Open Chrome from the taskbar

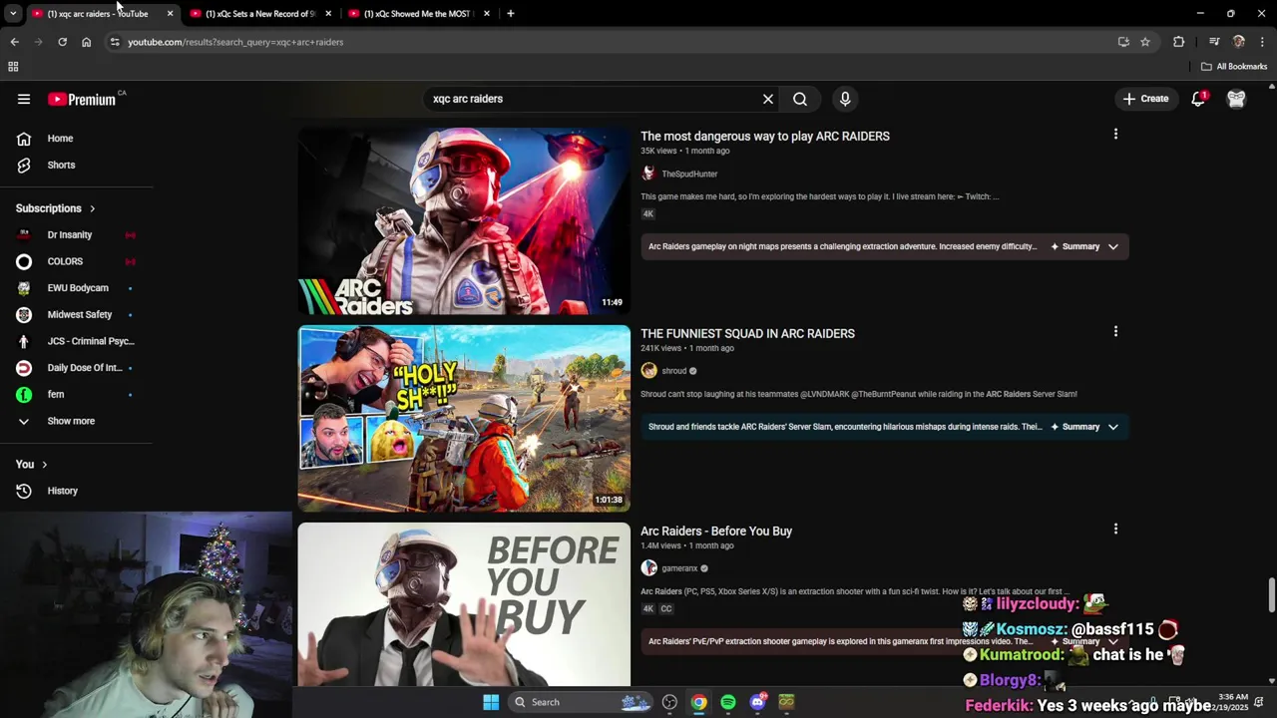coord(699,702)
